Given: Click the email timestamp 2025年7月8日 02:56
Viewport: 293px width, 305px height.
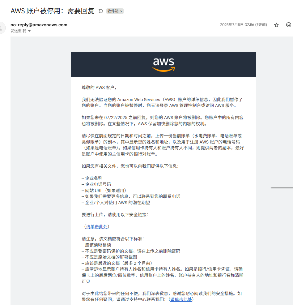Looking at the screenshot, I should [x=244, y=25].
